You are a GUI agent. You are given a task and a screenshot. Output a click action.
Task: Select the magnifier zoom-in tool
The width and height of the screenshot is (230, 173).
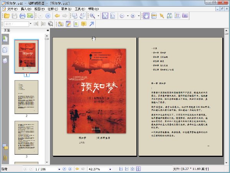[92, 16]
